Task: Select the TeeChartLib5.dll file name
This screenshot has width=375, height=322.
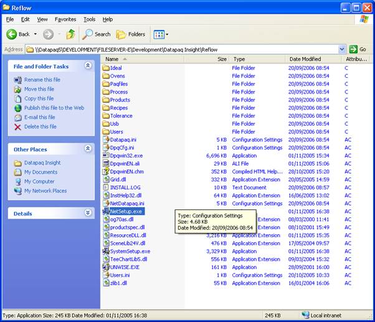Action: coord(129,259)
